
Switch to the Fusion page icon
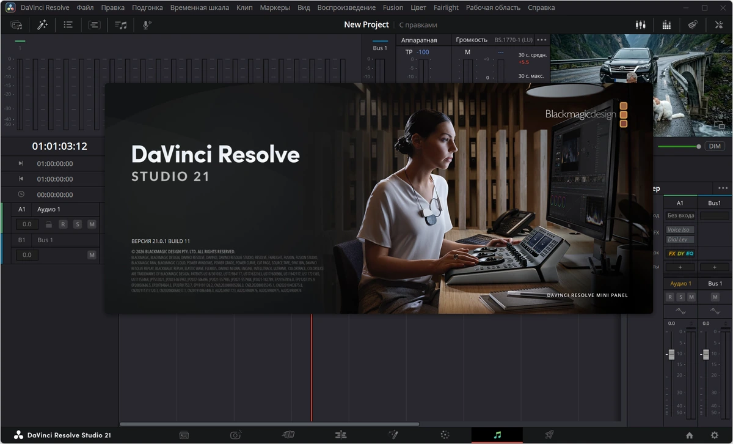click(x=393, y=435)
